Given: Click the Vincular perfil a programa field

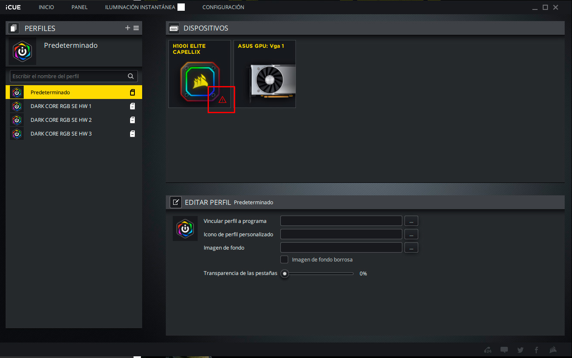Looking at the screenshot, I should pyautogui.click(x=341, y=221).
